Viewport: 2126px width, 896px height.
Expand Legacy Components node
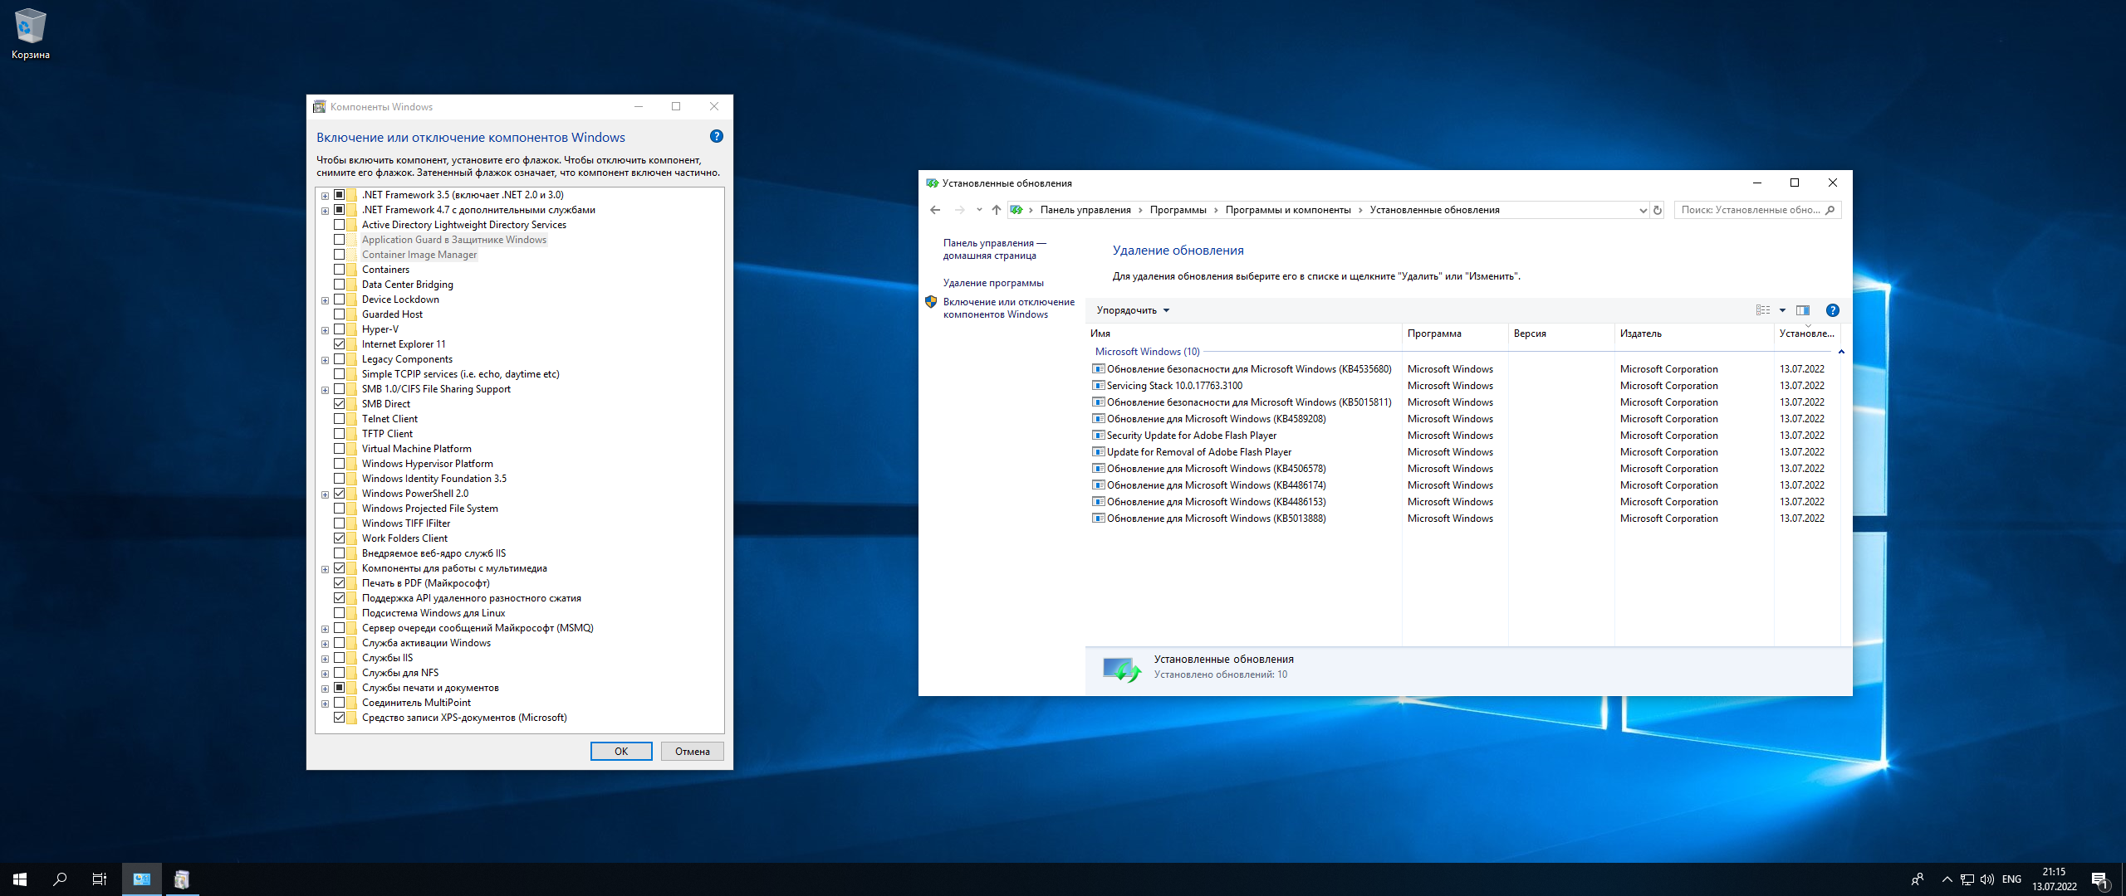[x=326, y=360]
